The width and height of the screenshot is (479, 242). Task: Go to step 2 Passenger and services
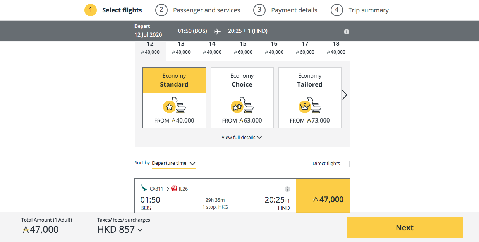(x=198, y=10)
